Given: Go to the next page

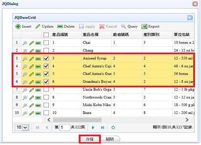Looking at the screenshot, I should pos(93,128).
